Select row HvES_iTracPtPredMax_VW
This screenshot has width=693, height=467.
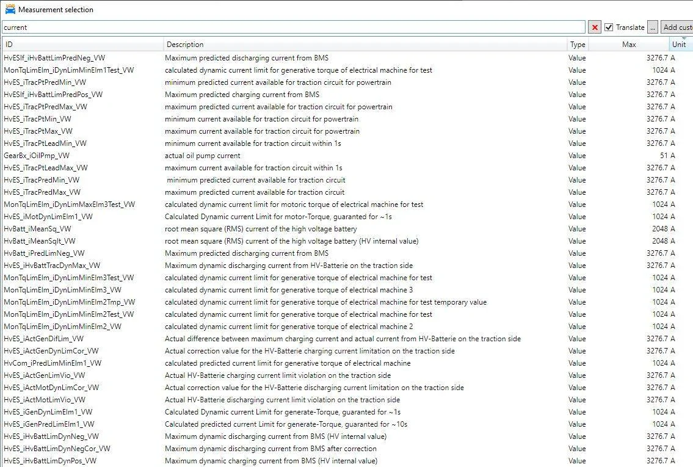click(347, 107)
